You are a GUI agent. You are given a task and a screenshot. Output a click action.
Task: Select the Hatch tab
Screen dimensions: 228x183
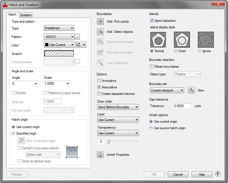pos(12,14)
